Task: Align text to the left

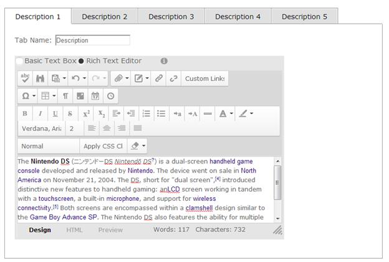Action: [92, 128]
